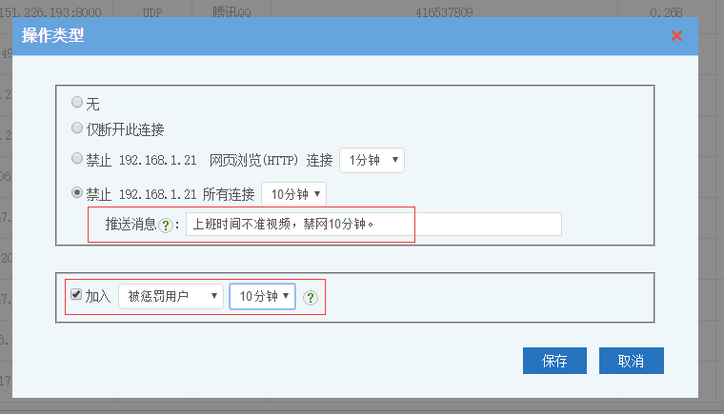This screenshot has width=724, height=414.
Task: Select radio to block 网页浏览(HTTP) 连接
Action: 77,160
